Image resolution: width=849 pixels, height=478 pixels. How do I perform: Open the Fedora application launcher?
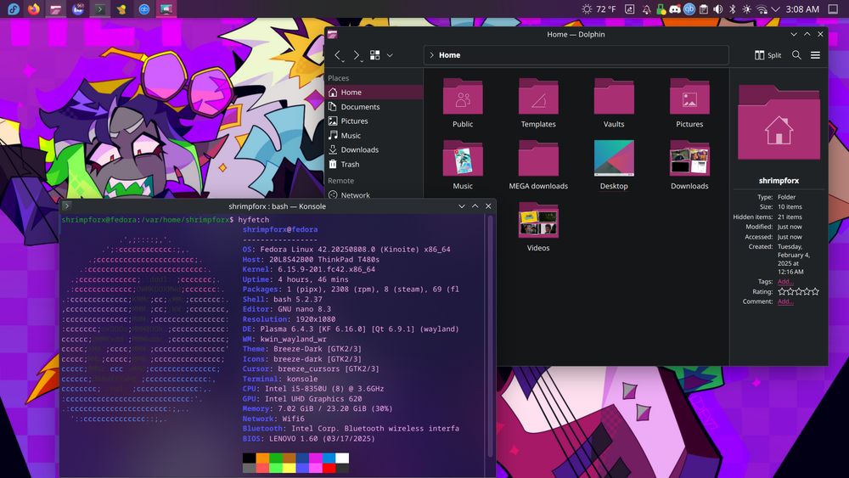tap(14, 8)
